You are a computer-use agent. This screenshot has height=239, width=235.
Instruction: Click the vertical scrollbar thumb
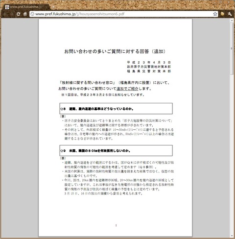(x=232, y=48)
